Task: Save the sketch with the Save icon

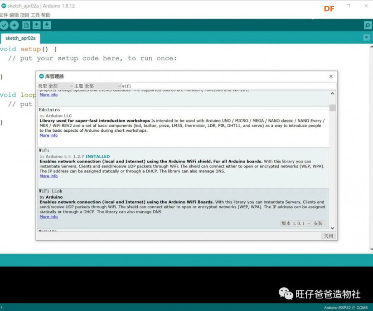Action: click(47, 25)
